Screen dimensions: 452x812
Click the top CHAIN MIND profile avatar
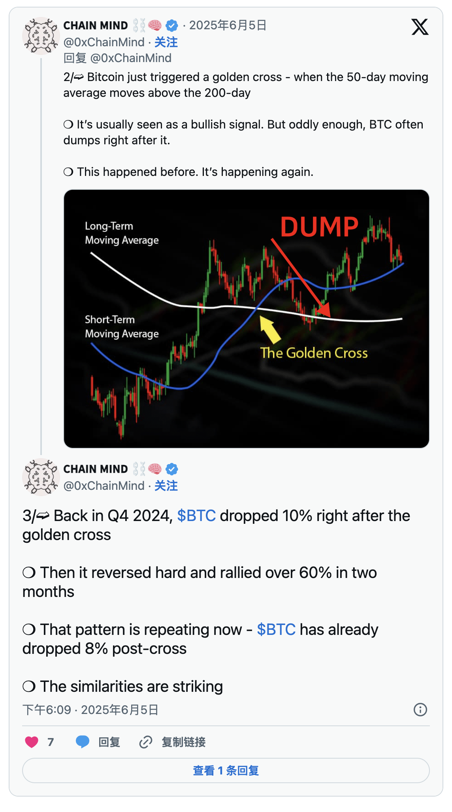click(41, 36)
